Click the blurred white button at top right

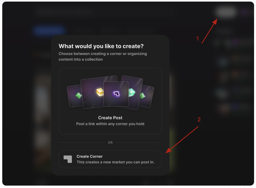[226, 12]
